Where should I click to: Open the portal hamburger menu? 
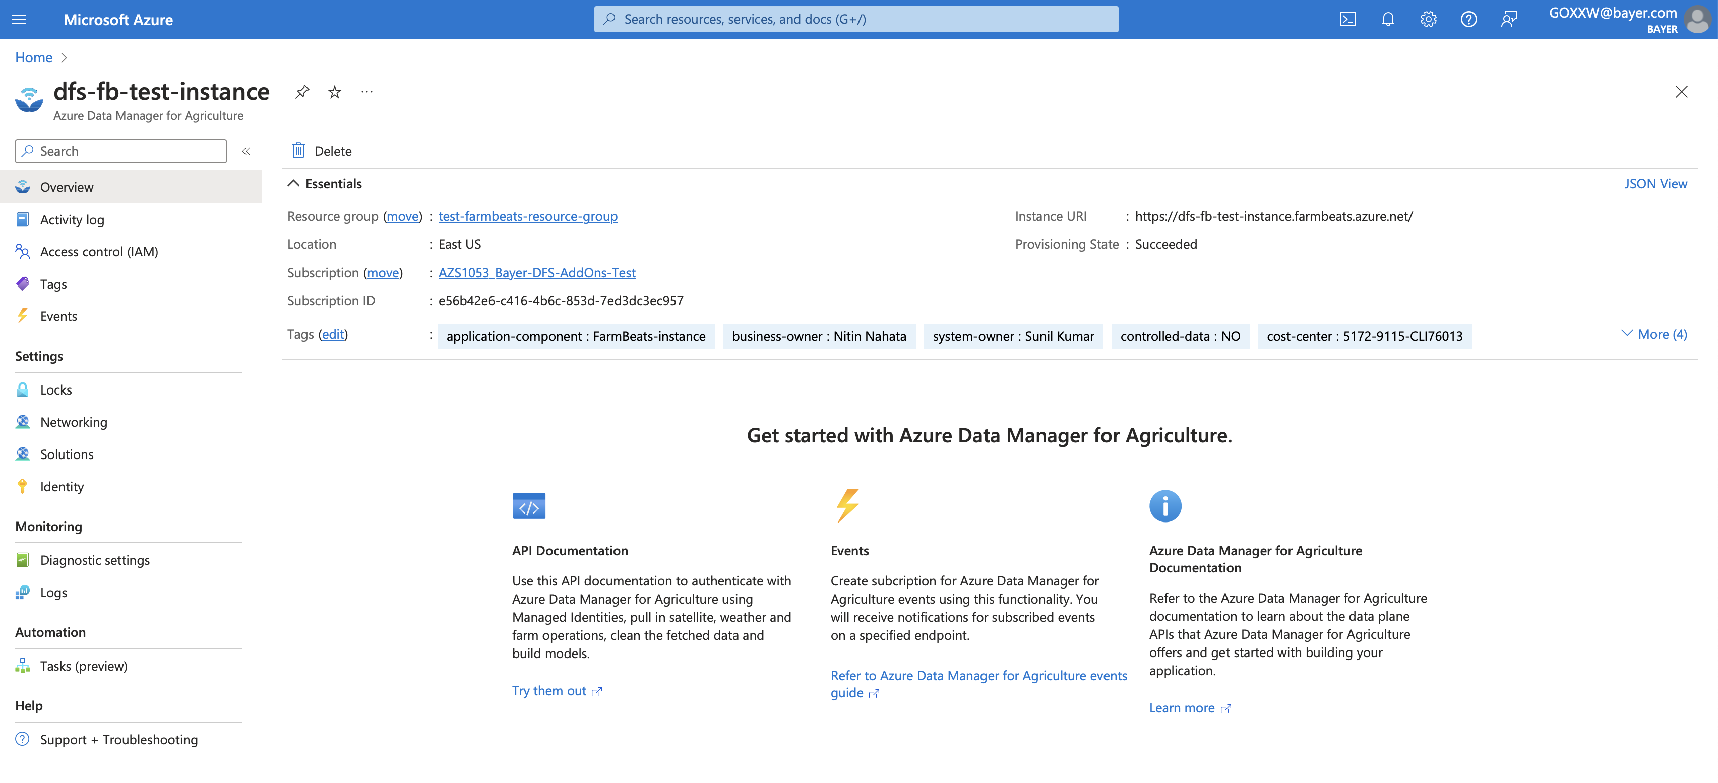(x=19, y=19)
